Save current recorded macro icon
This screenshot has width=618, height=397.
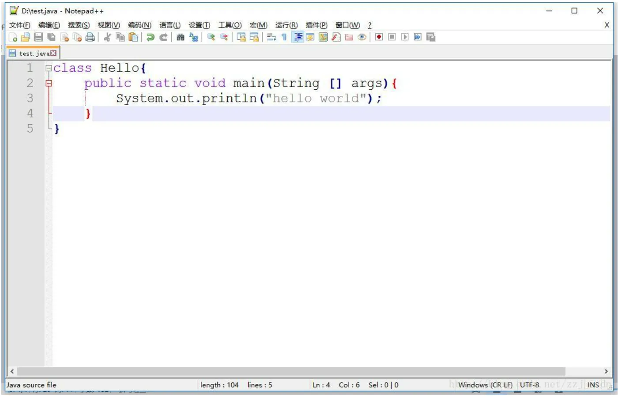point(431,37)
